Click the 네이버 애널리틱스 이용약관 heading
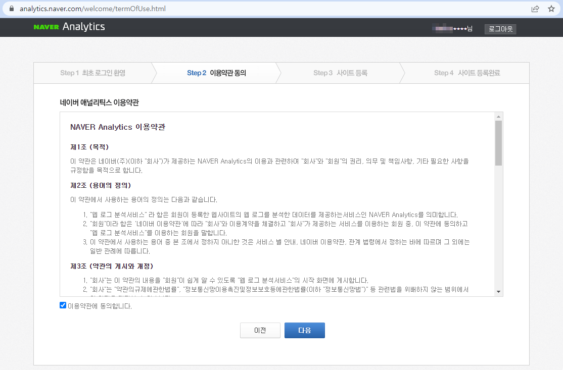 pyautogui.click(x=99, y=102)
